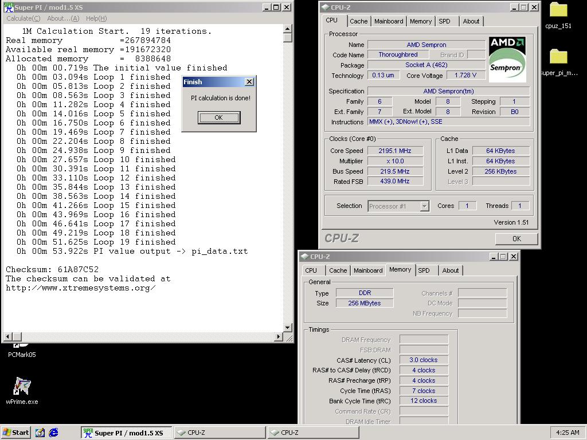Click the 4:25 AM taskbar clock
The height and width of the screenshot is (440, 587).
click(568, 433)
